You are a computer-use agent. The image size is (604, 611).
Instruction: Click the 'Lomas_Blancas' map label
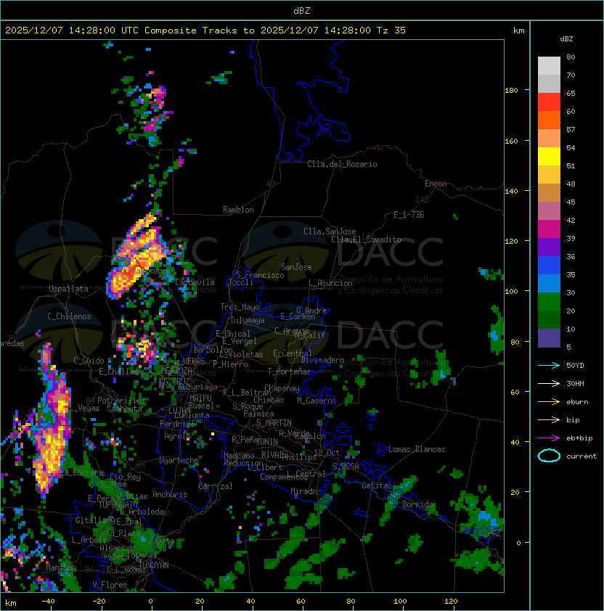tap(417, 449)
